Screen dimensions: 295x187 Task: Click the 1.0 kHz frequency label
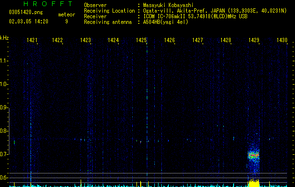click(x=4, y=84)
